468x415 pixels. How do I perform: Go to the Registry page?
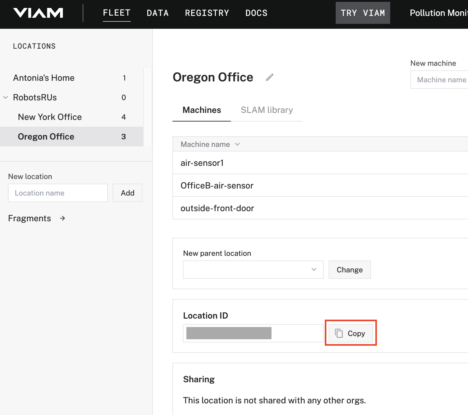tap(207, 13)
